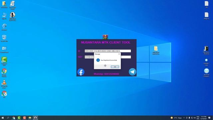Open green Camtasia app on taskbar
Screen dimensions: 213x120
(19, 118)
